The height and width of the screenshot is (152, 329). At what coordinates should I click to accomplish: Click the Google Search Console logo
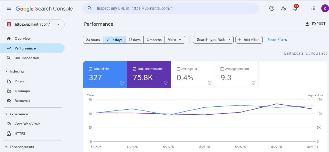[44, 9]
